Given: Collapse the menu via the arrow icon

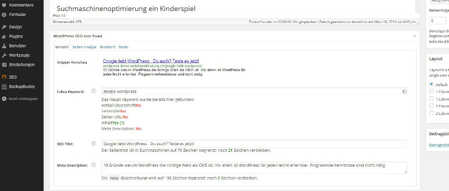Looking at the screenshot, I should [4, 99].
